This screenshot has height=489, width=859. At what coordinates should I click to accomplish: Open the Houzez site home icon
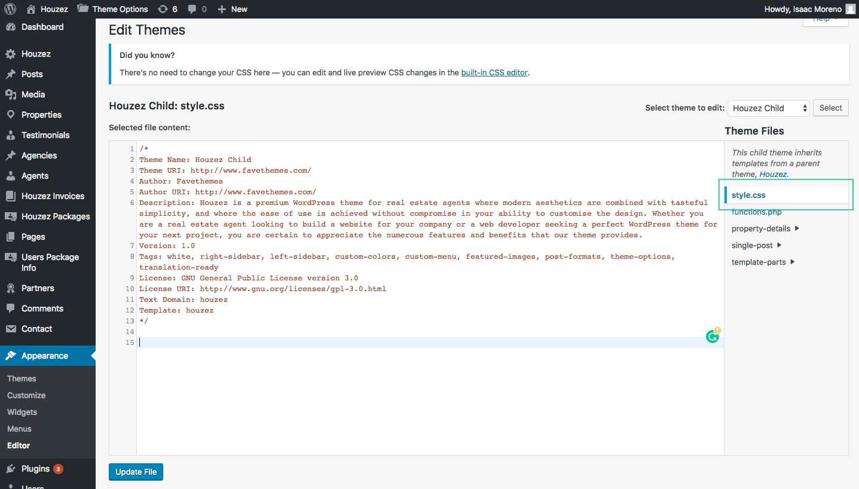click(31, 9)
